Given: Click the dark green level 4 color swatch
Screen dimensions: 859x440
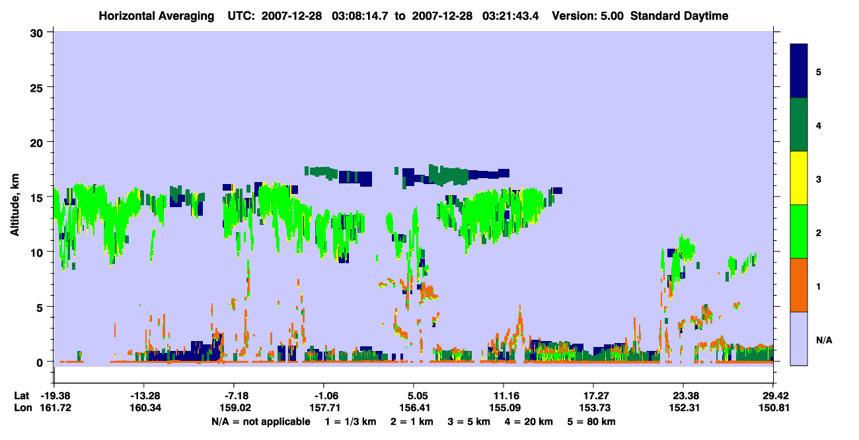Looking at the screenshot, I should (x=799, y=124).
